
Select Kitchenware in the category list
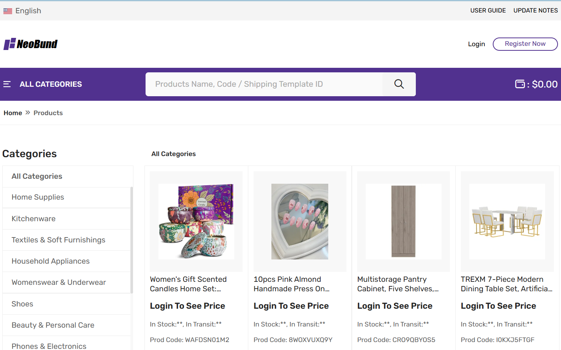point(33,219)
